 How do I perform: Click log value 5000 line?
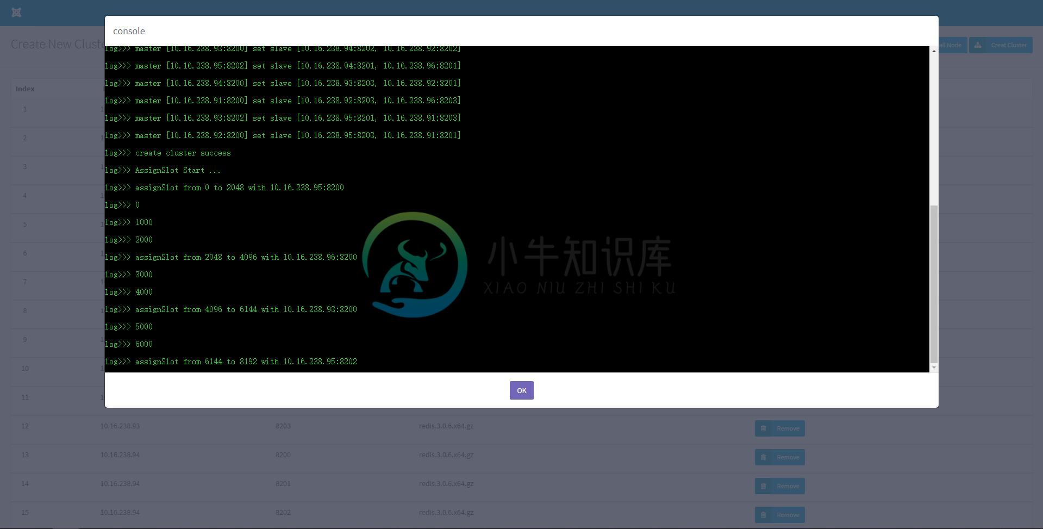coord(129,327)
